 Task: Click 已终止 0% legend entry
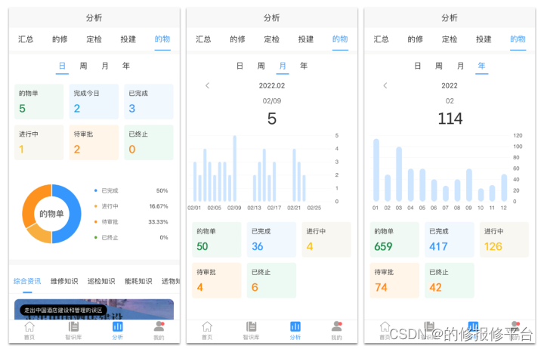[x=131, y=238]
